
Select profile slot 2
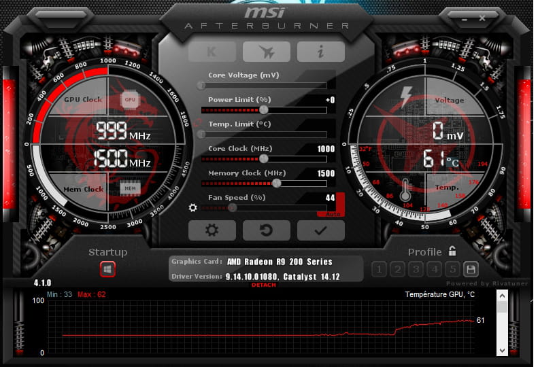coord(397,269)
